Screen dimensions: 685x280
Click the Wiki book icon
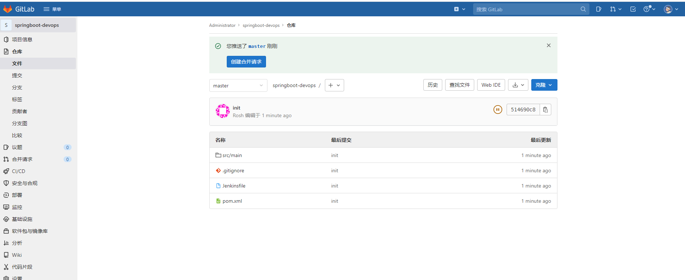tap(6, 255)
